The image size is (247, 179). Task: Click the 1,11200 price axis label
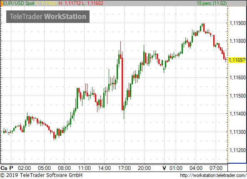click(238, 150)
